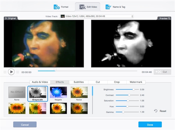Open the Format tab
This screenshot has height=130, width=175.
(61, 7)
